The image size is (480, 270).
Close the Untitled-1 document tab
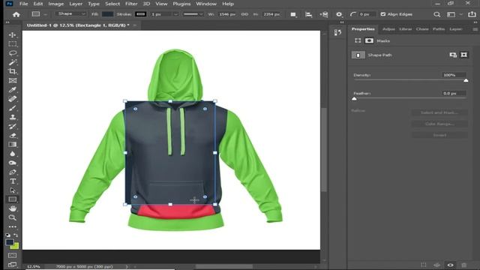pos(135,25)
